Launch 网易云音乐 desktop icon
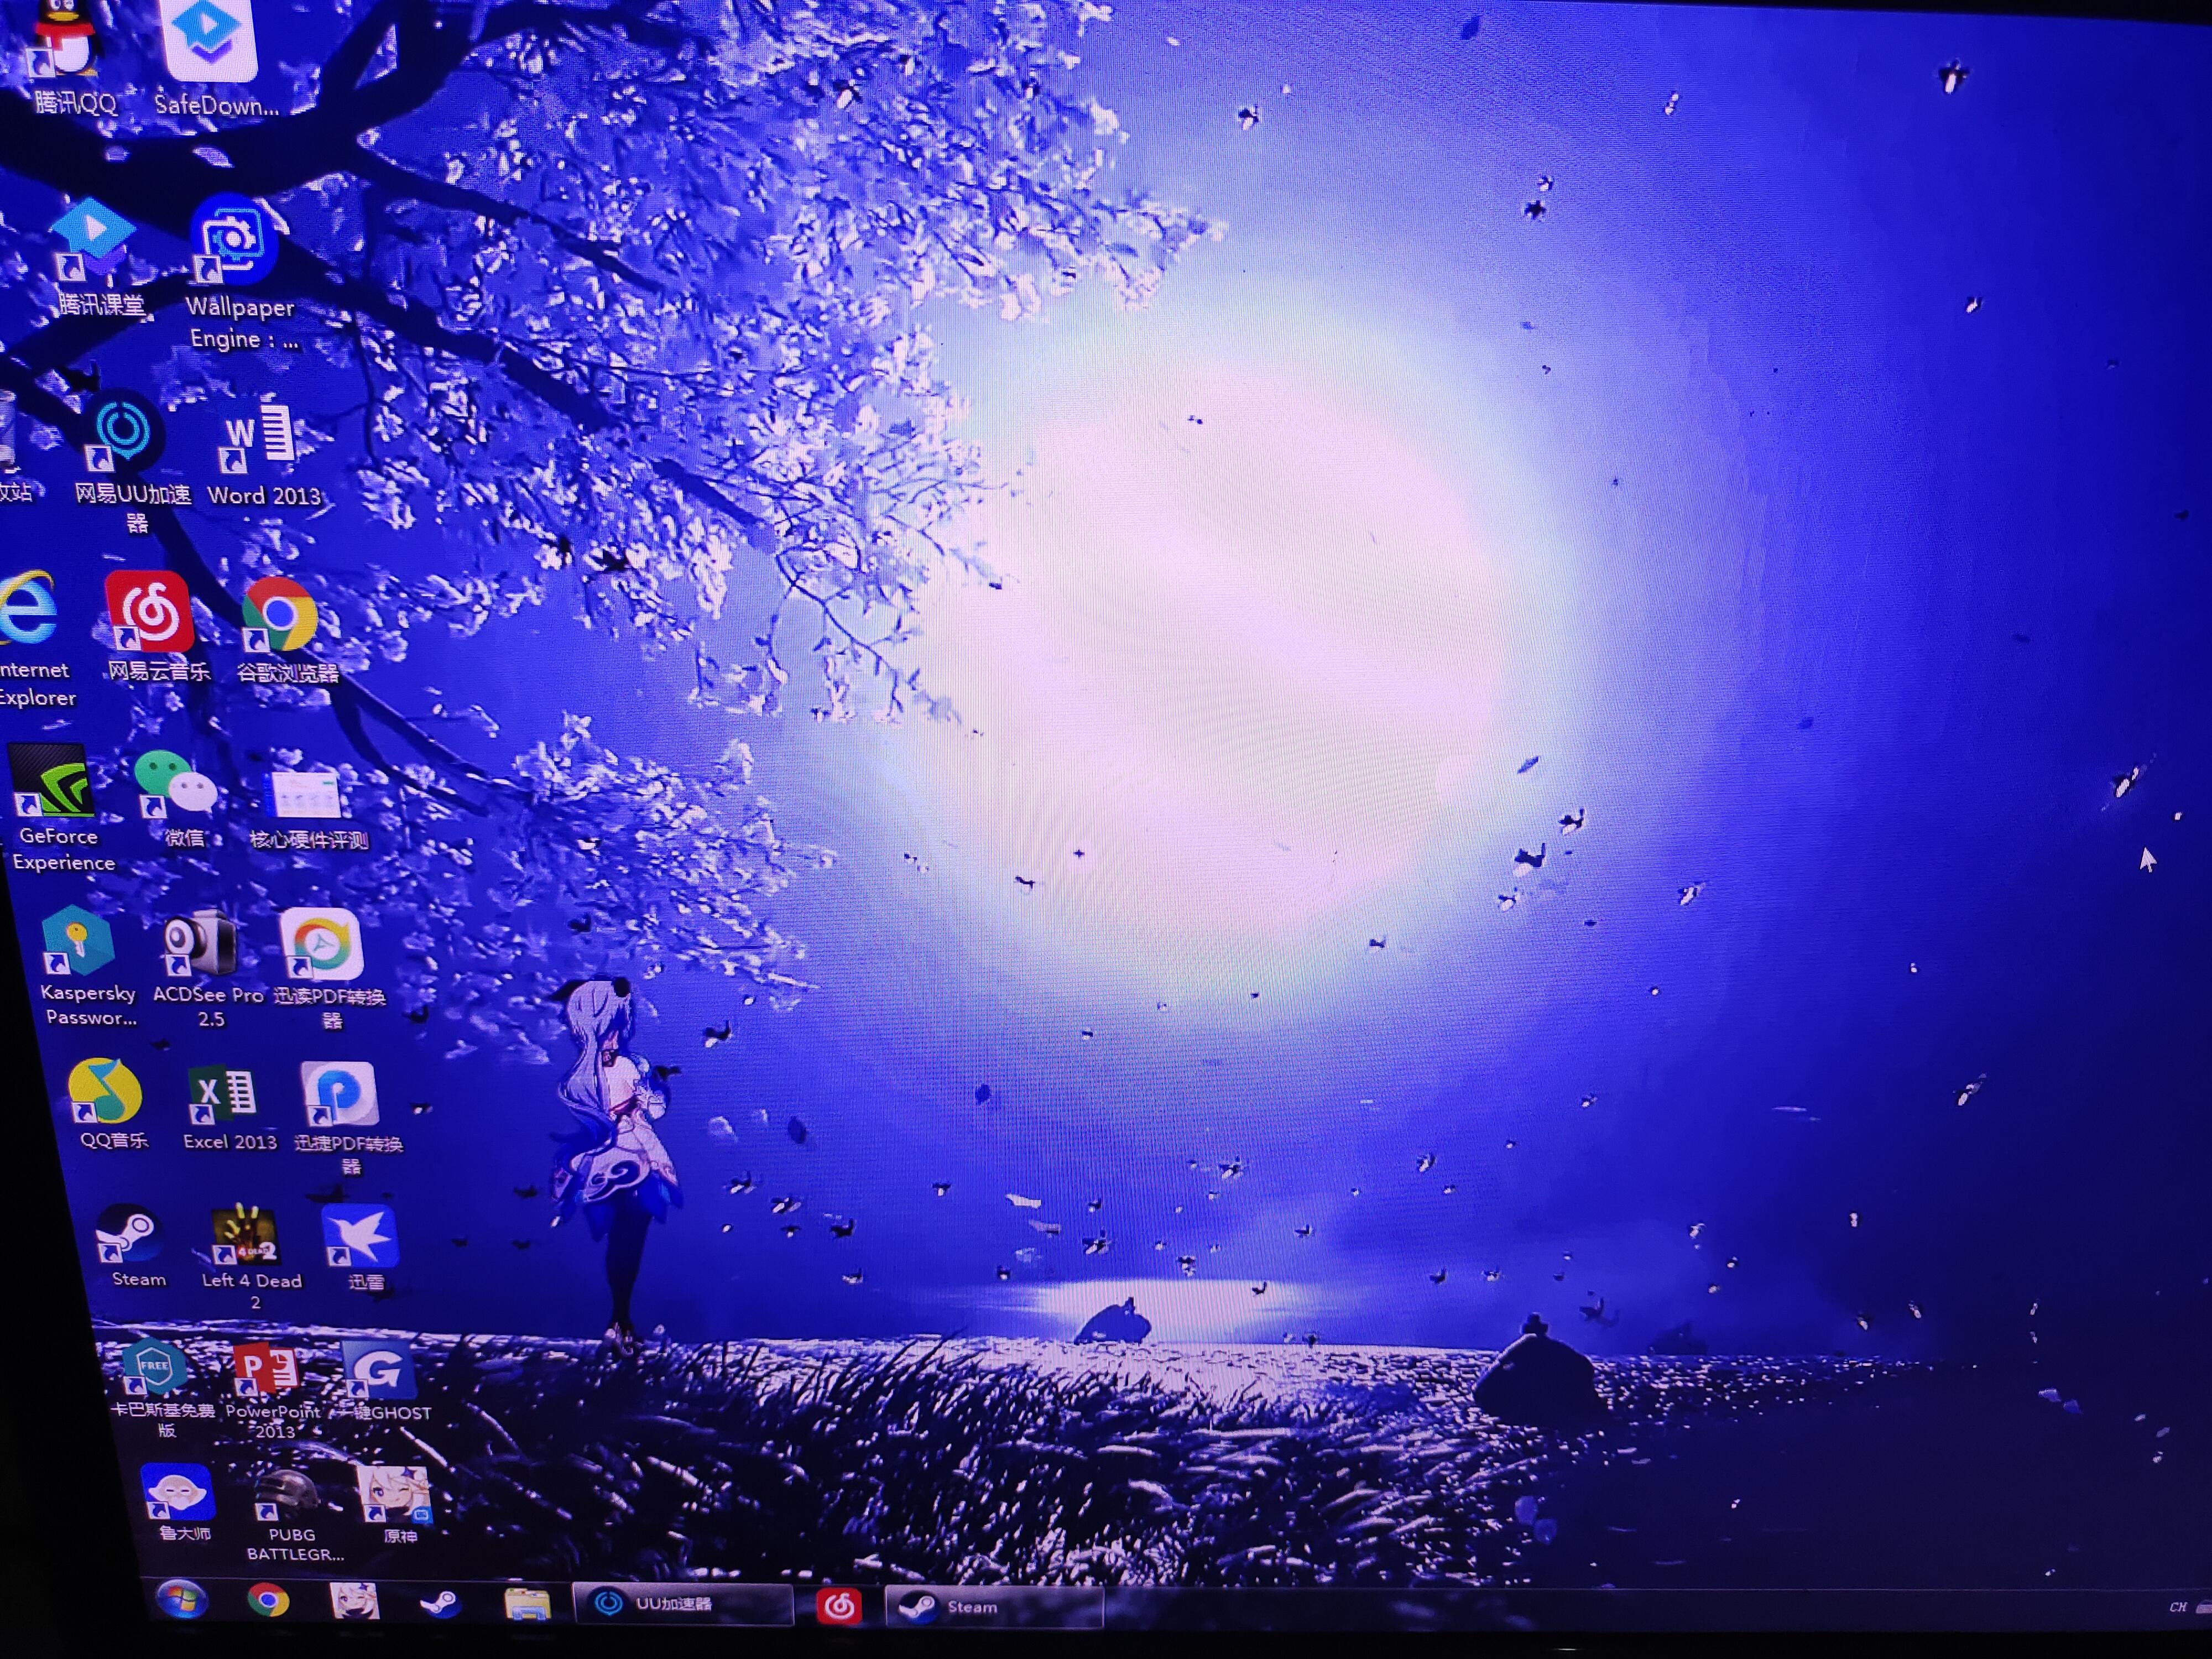The width and height of the screenshot is (2212, 1659). [x=149, y=611]
